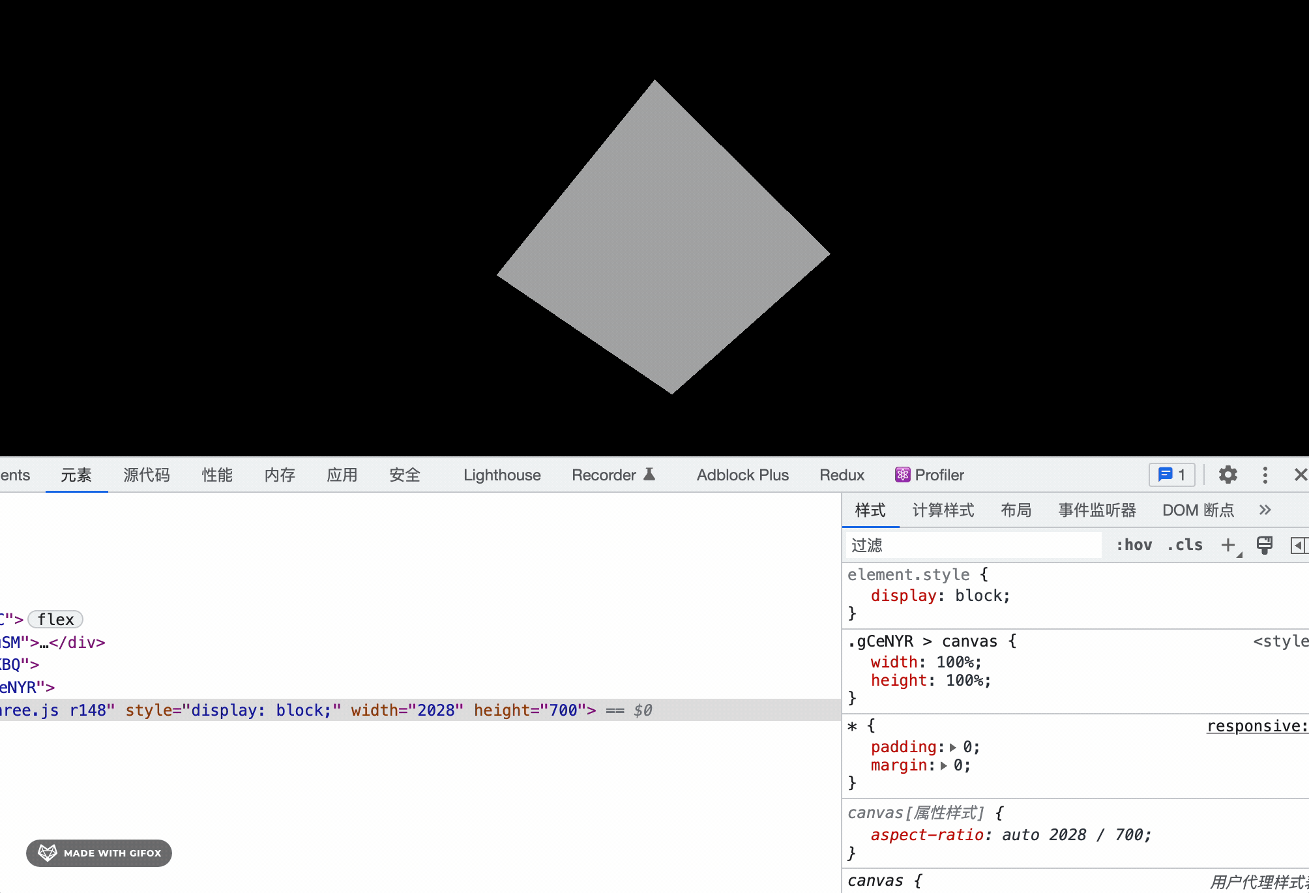Image resolution: width=1309 pixels, height=893 pixels.
Task: Click the toggle rendering emulations icon
Action: tap(1264, 545)
